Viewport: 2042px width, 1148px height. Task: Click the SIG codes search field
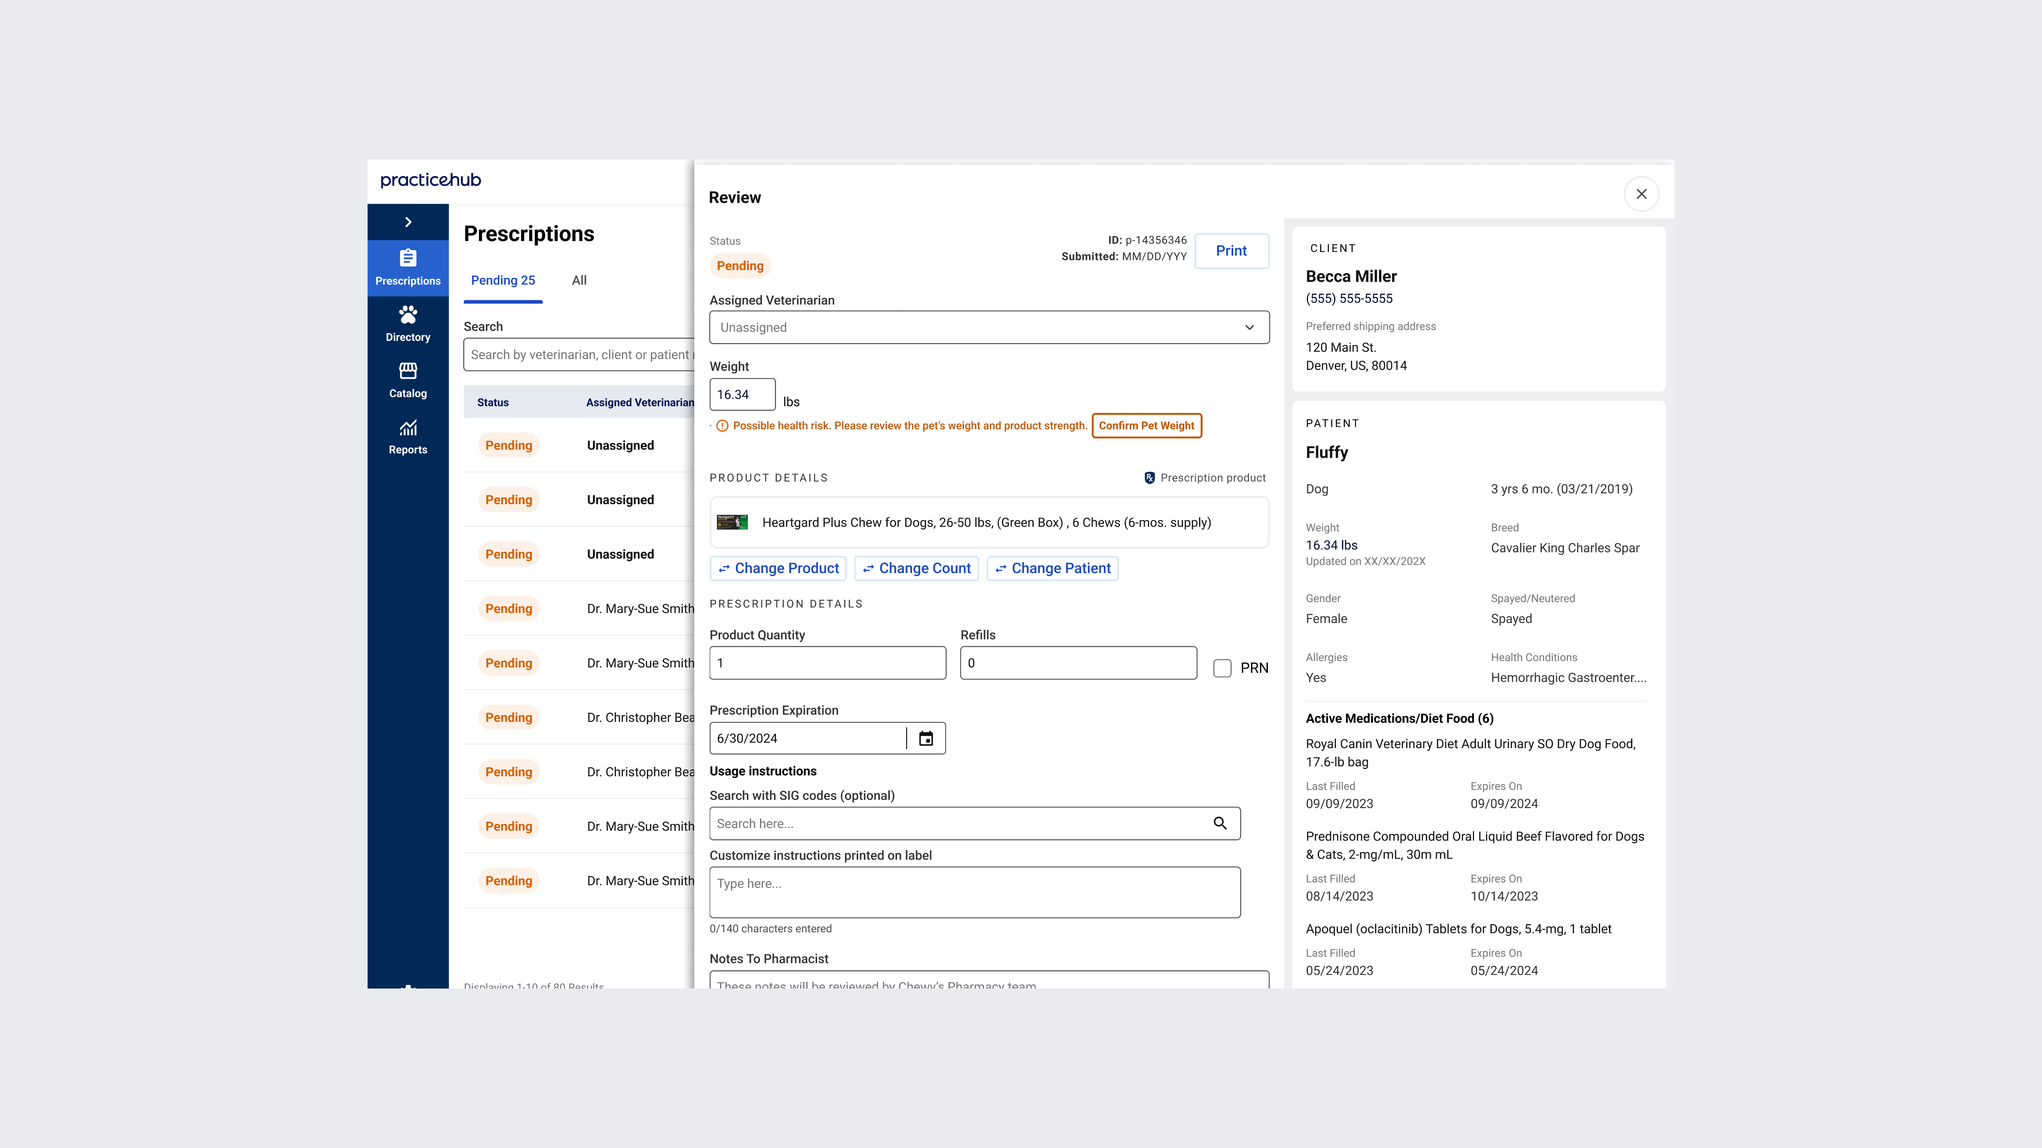(975, 823)
